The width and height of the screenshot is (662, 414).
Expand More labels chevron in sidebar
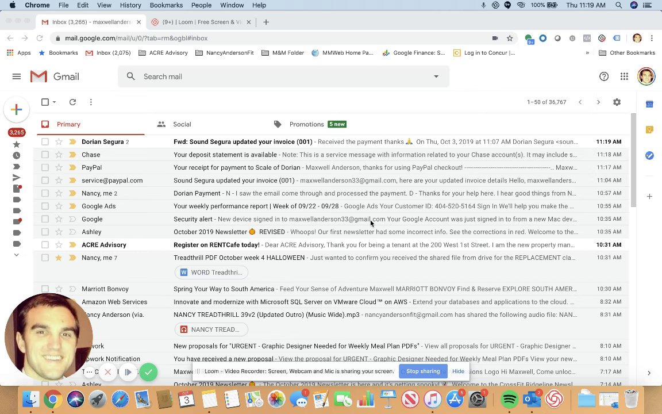click(x=17, y=255)
